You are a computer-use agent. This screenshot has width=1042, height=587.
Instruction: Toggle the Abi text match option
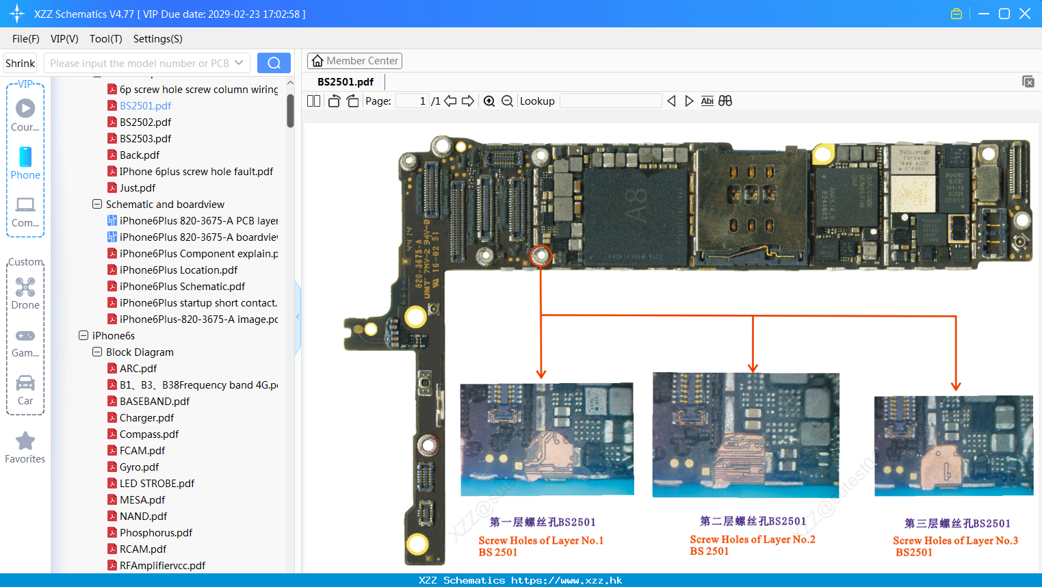click(x=707, y=101)
